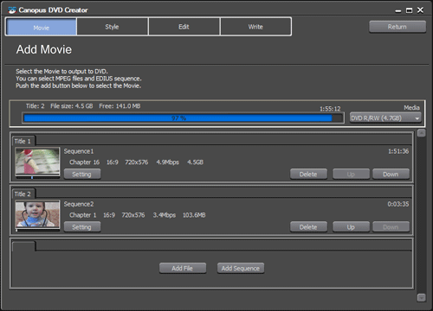This screenshot has width=433, height=311.
Task: Select the Title 1 tab label
Action: click(23, 141)
